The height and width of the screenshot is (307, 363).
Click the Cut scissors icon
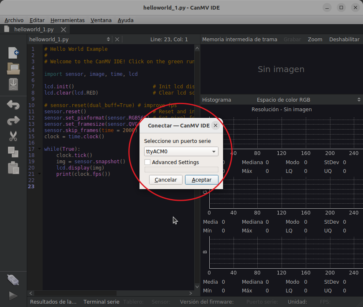[x=13, y=136]
